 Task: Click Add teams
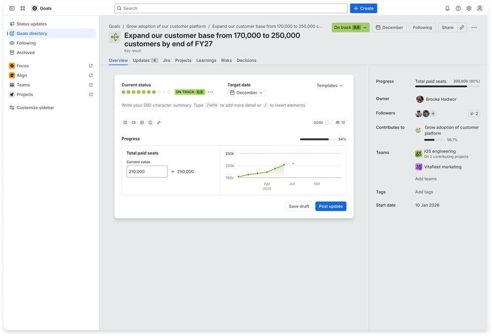click(426, 179)
